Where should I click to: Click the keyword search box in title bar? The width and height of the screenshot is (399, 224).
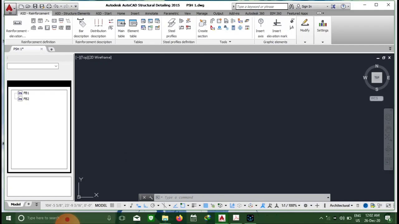[x=261, y=7]
